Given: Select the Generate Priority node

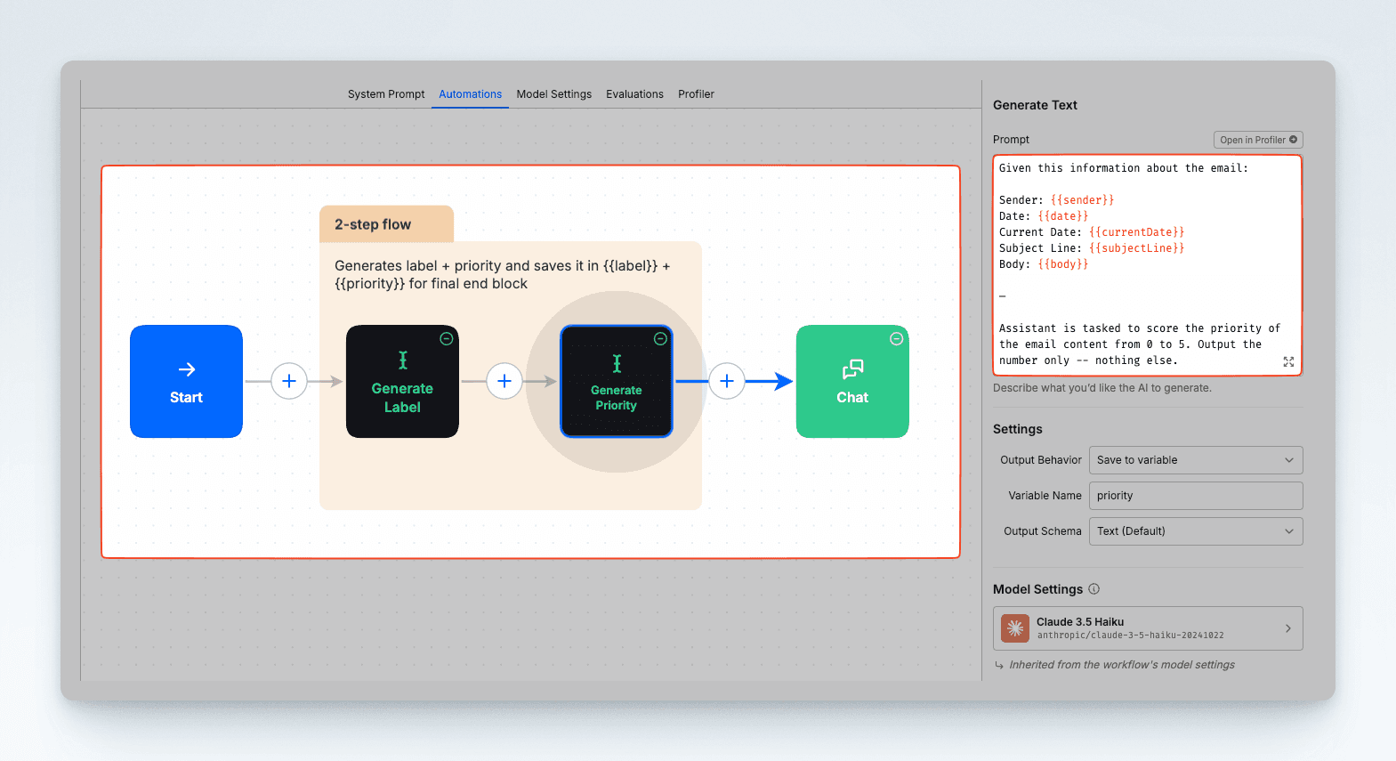Looking at the screenshot, I should pyautogui.click(x=616, y=382).
